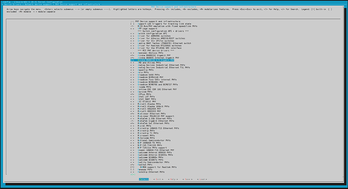Toggle Driver for Realtek RTL8306S switches
This screenshot has width=348, height=189.
(x=156, y=45)
